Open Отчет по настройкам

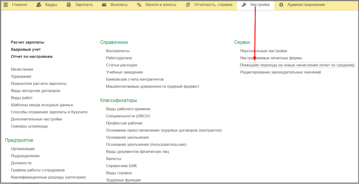point(32,56)
